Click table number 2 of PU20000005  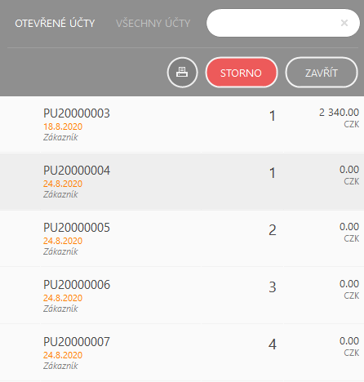pyautogui.click(x=273, y=230)
